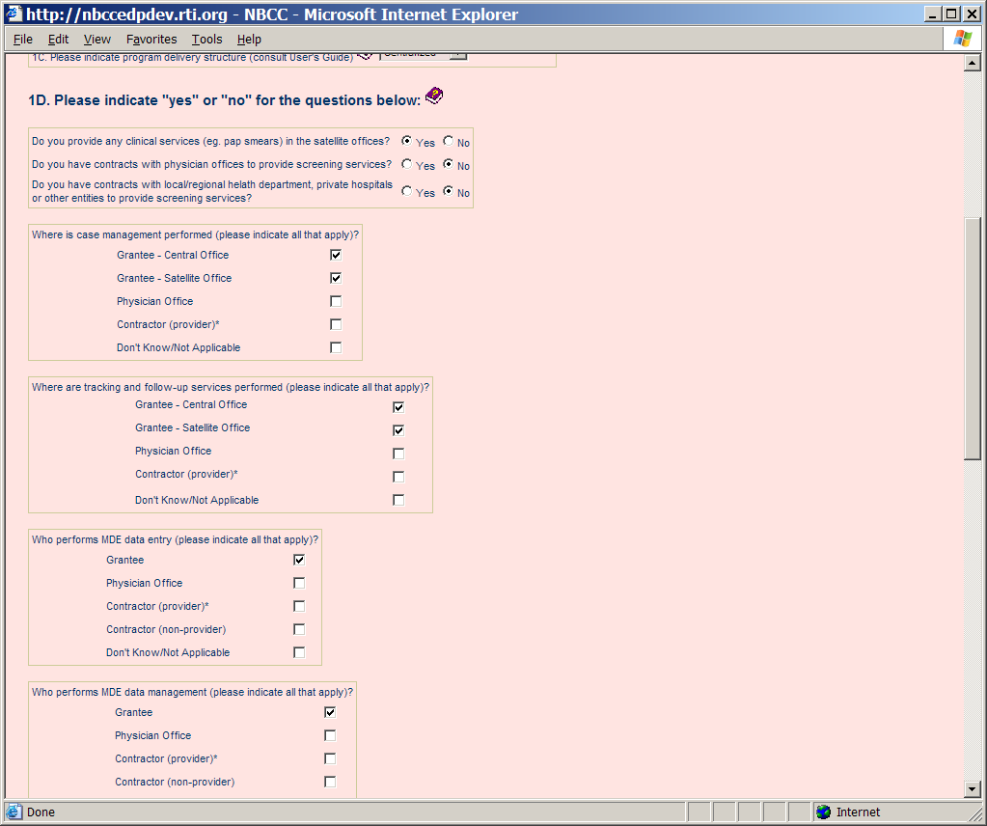Open the Favorites menu
Viewport: 987px width, 826px height.
[x=151, y=39]
